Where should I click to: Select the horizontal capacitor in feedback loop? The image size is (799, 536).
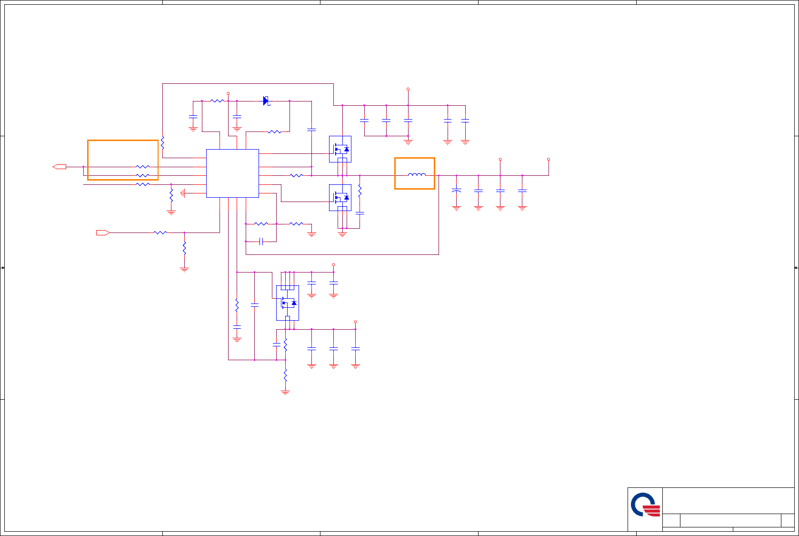(x=261, y=242)
